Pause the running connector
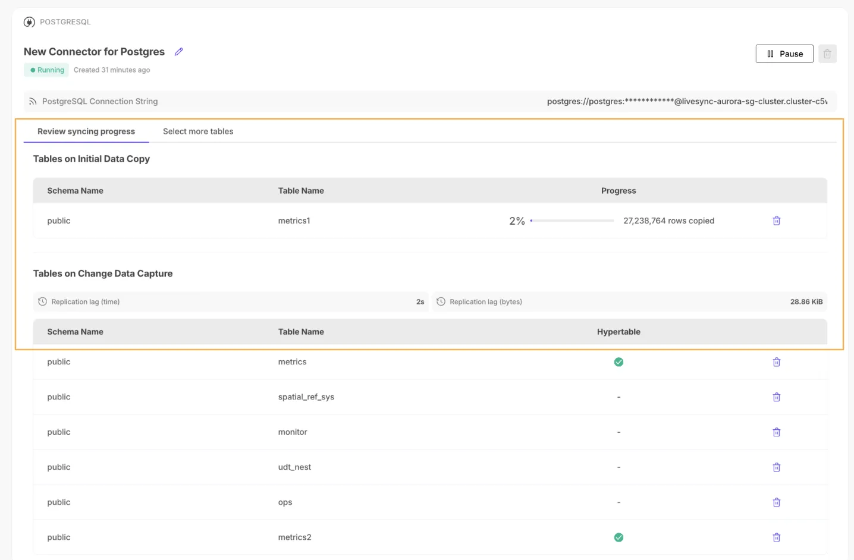The width and height of the screenshot is (854, 560). coord(784,54)
